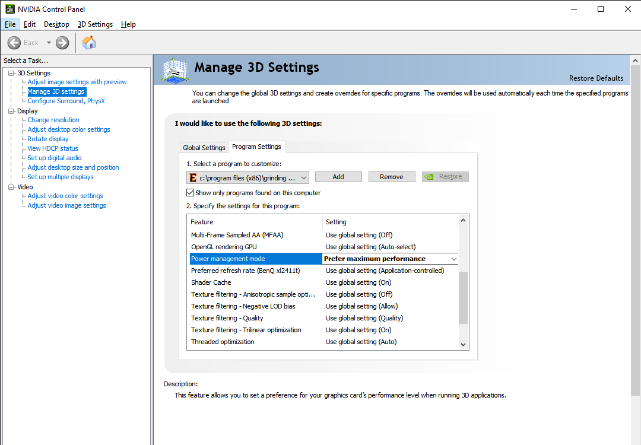The width and height of the screenshot is (641, 445).
Task: Open Set up multiple displays task
Action: pyautogui.click(x=61, y=177)
